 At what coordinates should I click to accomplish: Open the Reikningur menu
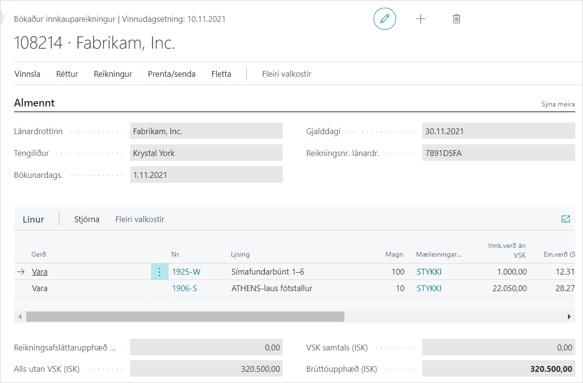(113, 74)
